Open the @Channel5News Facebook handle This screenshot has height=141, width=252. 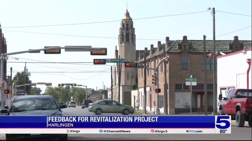(x=117, y=131)
